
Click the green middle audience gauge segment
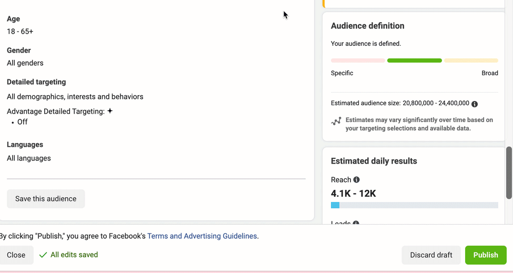[x=414, y=60]
